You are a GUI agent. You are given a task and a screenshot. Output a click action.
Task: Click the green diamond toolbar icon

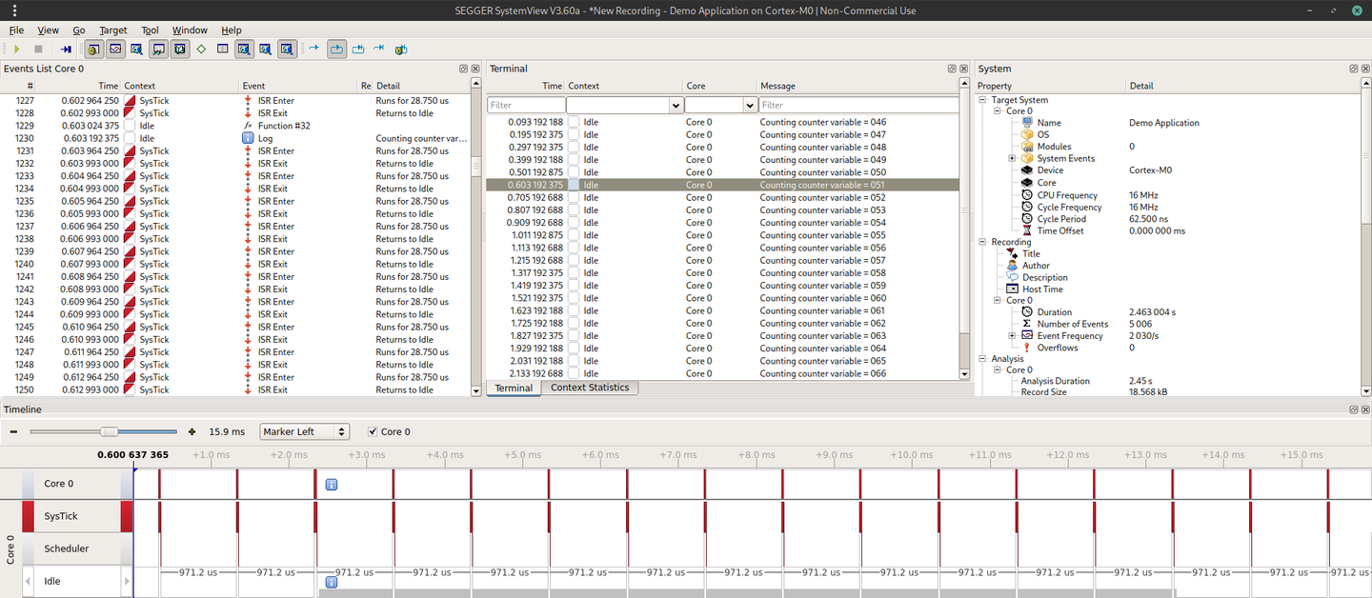click(x=201, y=49)
